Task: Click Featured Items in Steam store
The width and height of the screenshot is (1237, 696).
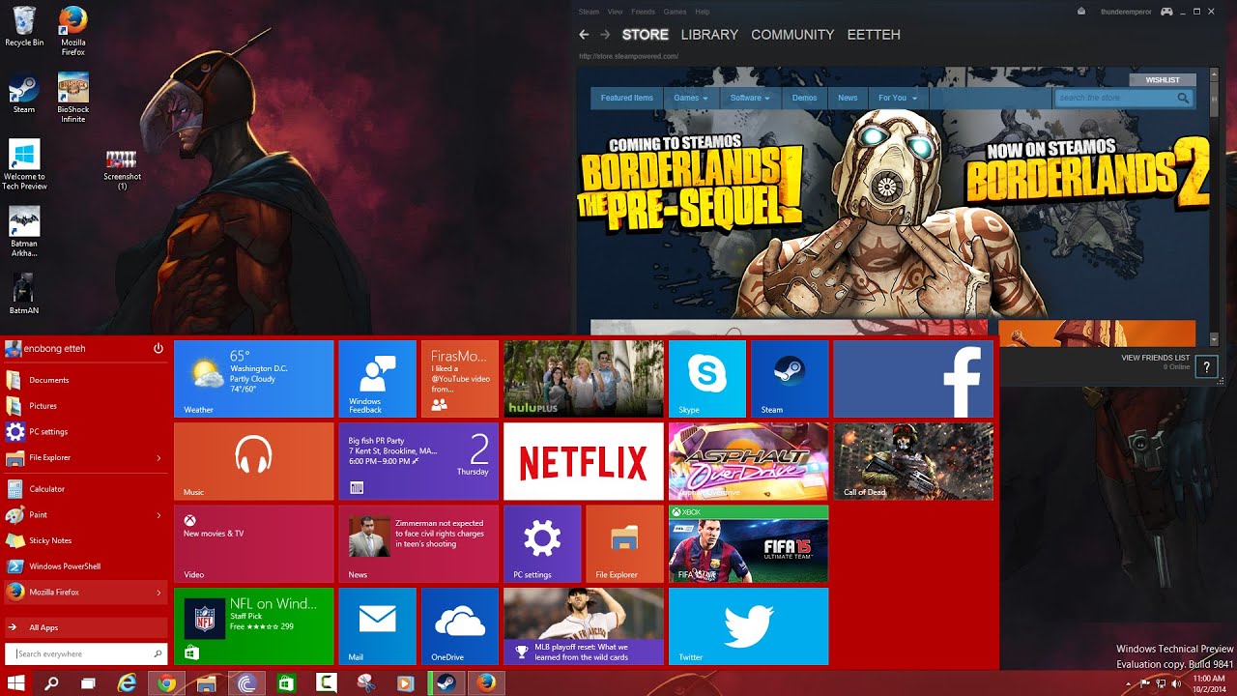Action: 627,98
